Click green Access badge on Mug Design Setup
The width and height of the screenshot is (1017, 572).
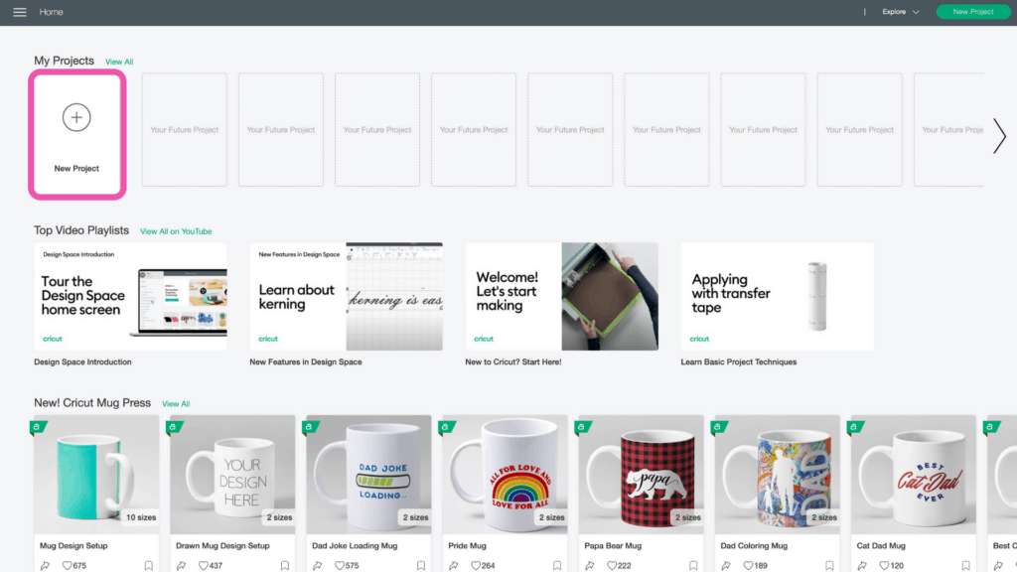(38, 427)
